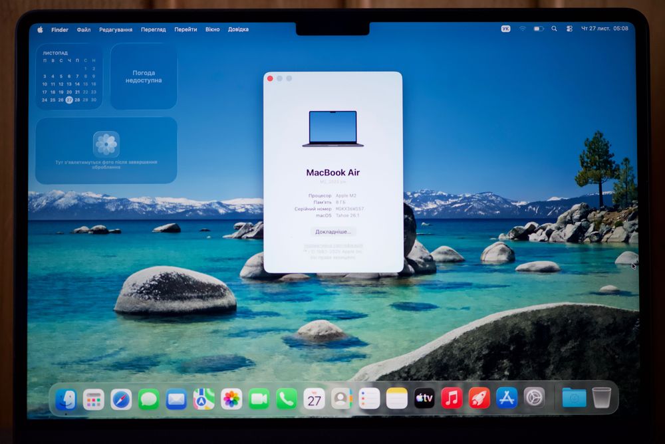Open the Music app in Dock
Viewport: 665px width, 444px height.
coord(452,398)
